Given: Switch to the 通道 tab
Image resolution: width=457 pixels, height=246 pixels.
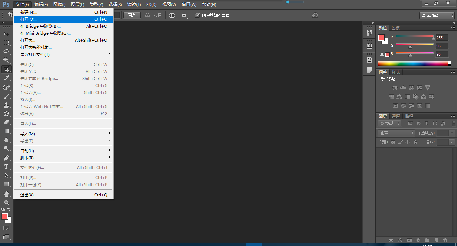Looking at the screenshot, I should coord(396,116).
